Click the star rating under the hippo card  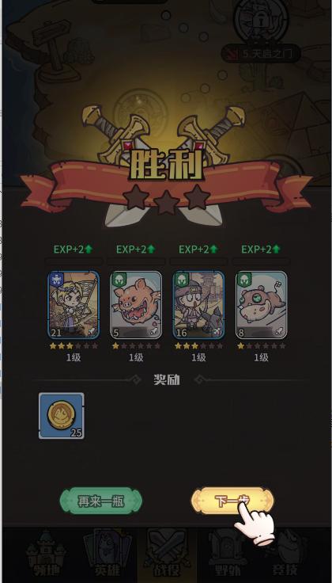pos(261,346)
